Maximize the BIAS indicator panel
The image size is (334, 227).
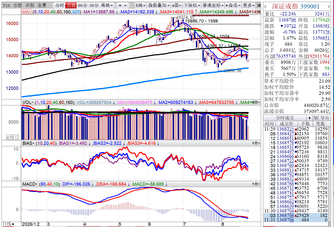point(256,143)
